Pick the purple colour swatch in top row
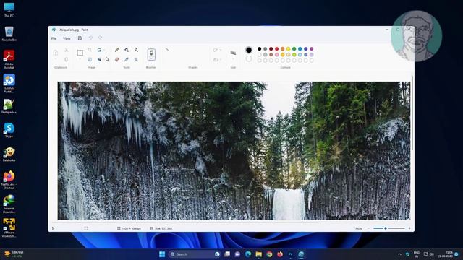Screen dimensions: 463x260 (x=312, y=49)
